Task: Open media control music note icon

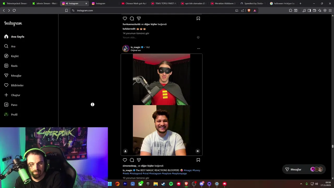Action: 304,10
